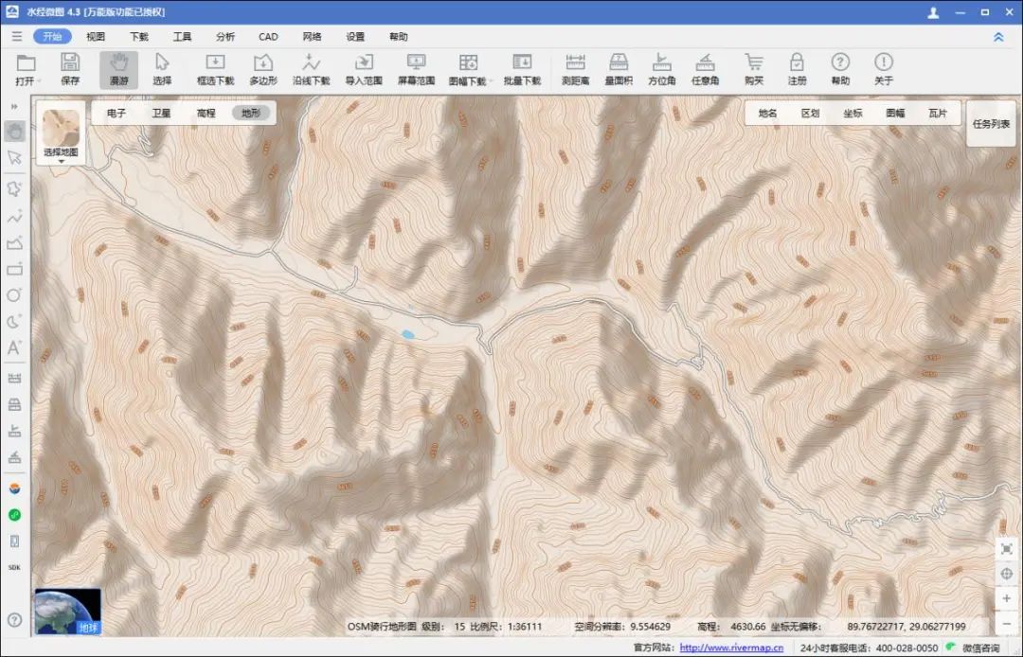Image resolution: width=1023 pixels, height=657 pixels.
Task: Select the sidebar pointer arrow tool
Action: point(14,158)
